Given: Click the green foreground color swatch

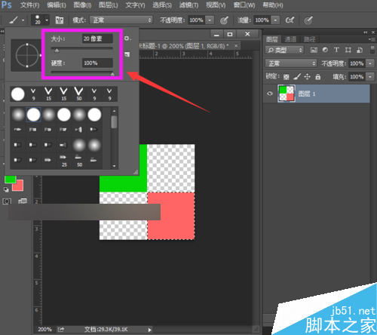Looking at the screenshot, I should tap(10, 179).
